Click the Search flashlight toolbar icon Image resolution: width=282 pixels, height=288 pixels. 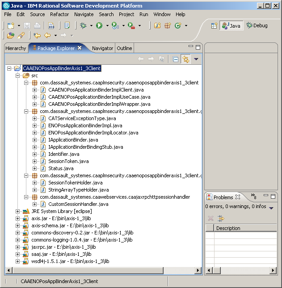coord(21,35)
